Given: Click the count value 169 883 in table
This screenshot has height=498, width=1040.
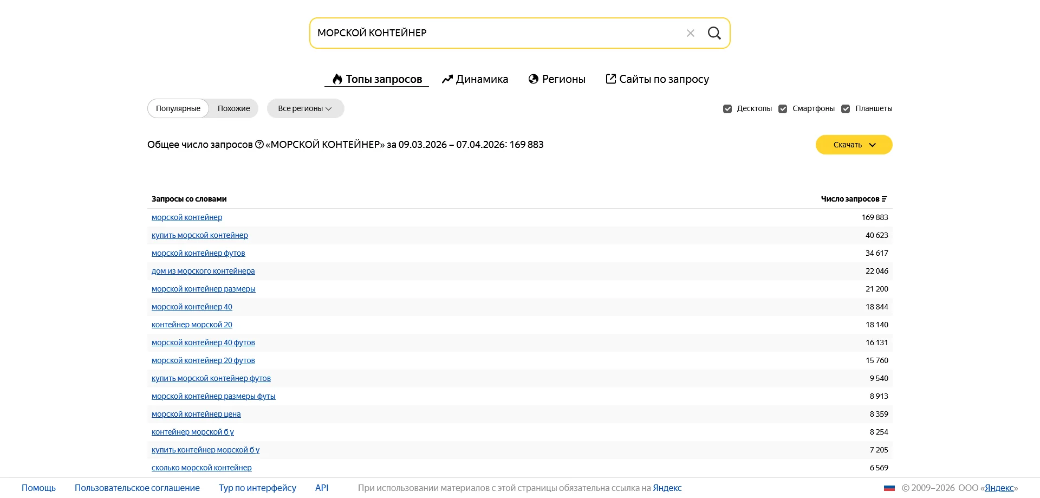Looking at the screenshot, I should (x=875, y=217).
